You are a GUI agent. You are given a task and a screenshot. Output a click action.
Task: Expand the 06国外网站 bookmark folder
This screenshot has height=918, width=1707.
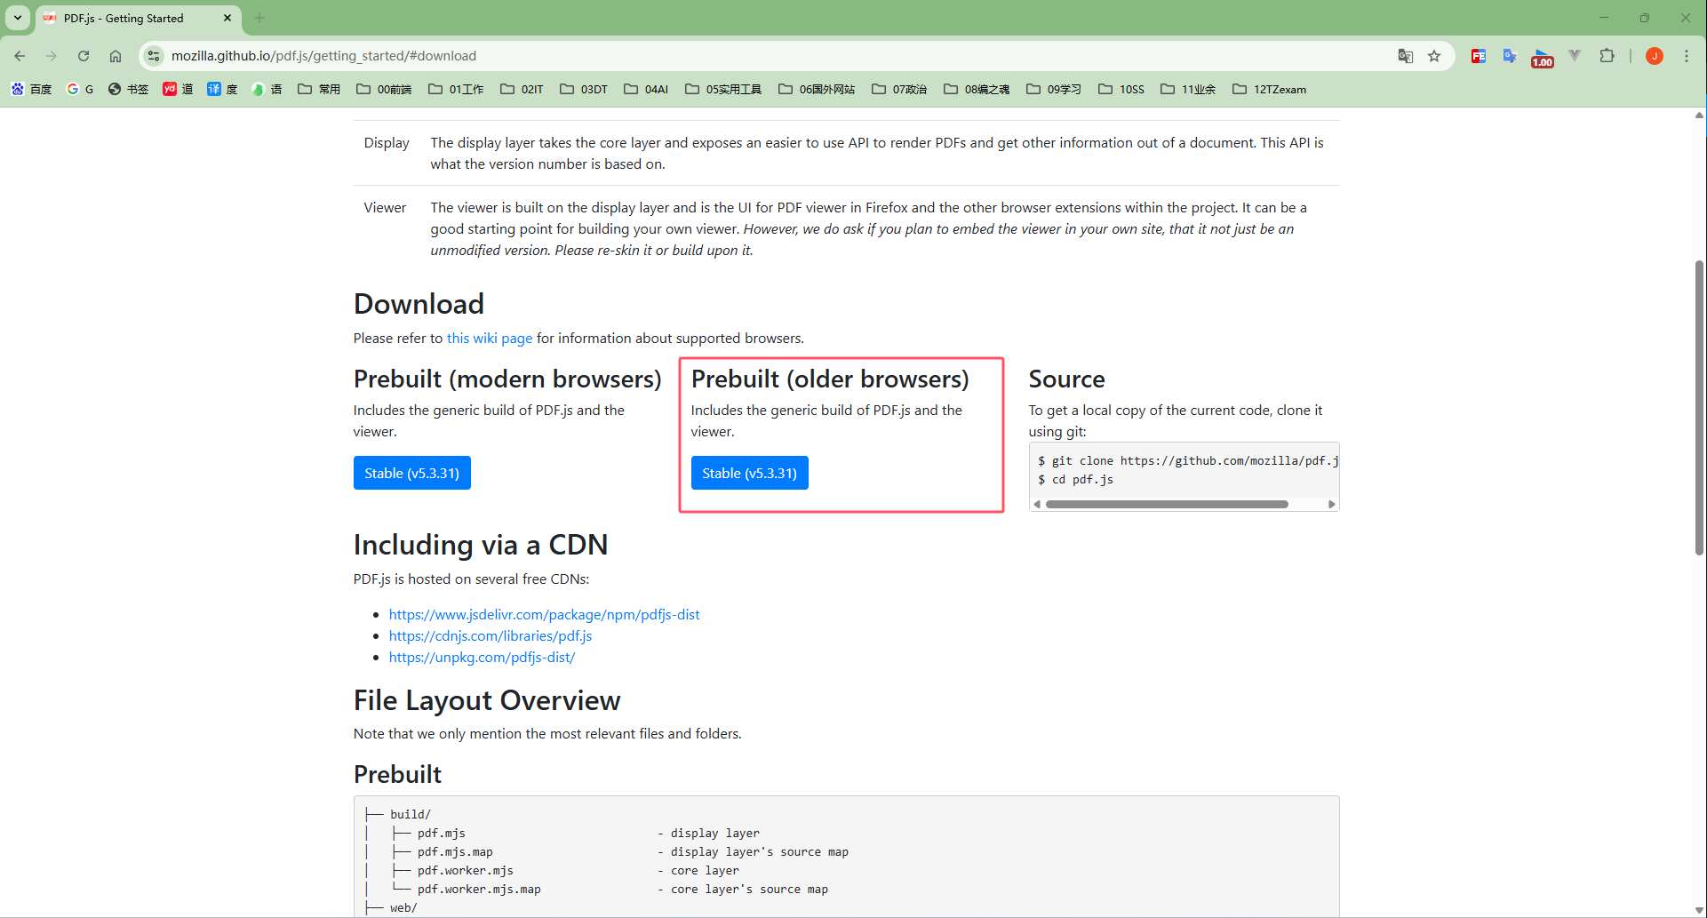pos(817,89)
